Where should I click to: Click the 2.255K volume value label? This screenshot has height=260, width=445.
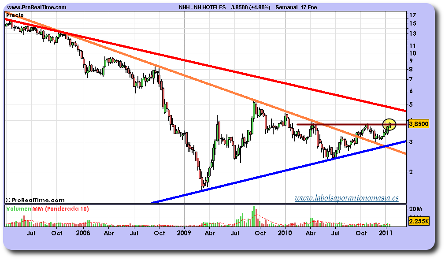coord(419,221)
